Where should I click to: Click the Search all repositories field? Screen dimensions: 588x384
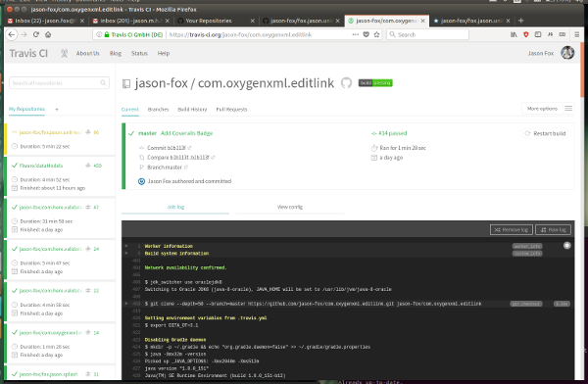(59, 83)
